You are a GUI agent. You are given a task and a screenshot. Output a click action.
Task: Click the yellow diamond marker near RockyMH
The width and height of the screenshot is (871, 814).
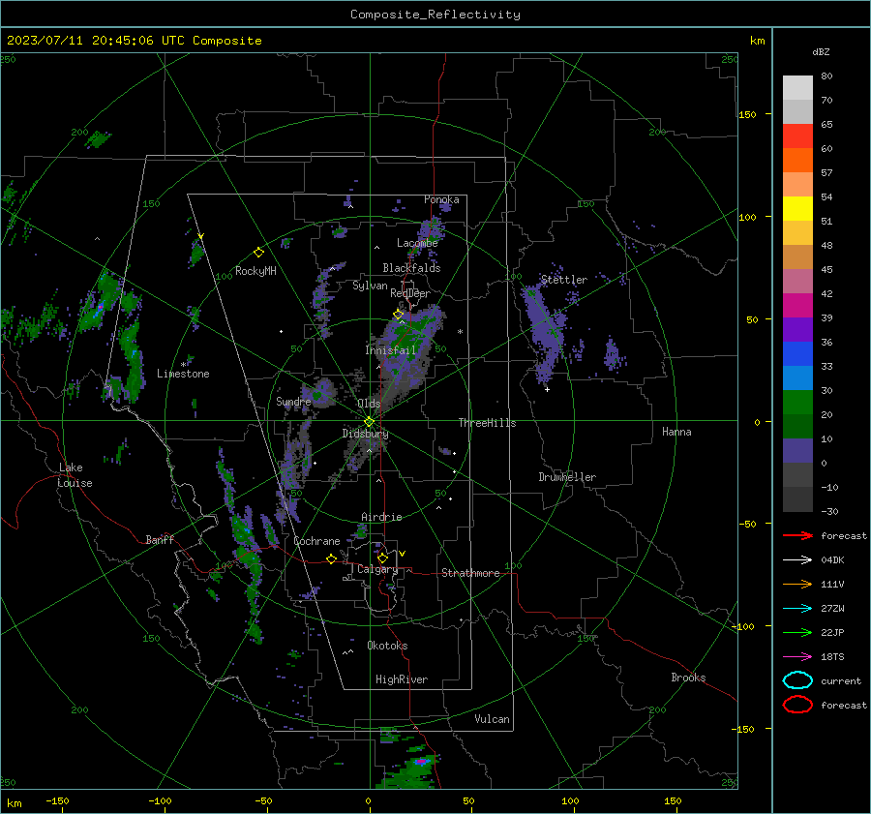pos(258,253)
